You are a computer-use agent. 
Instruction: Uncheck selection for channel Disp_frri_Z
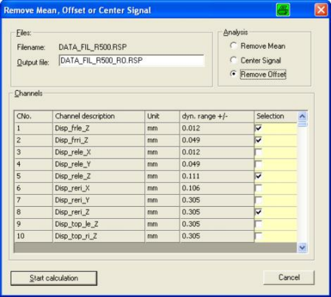258,140
